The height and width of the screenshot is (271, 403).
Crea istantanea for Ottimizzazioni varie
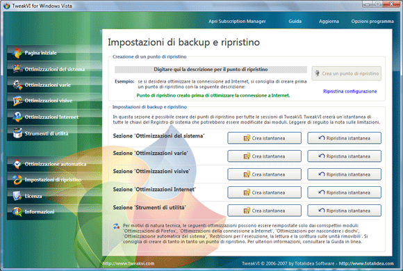coord(264,156)
